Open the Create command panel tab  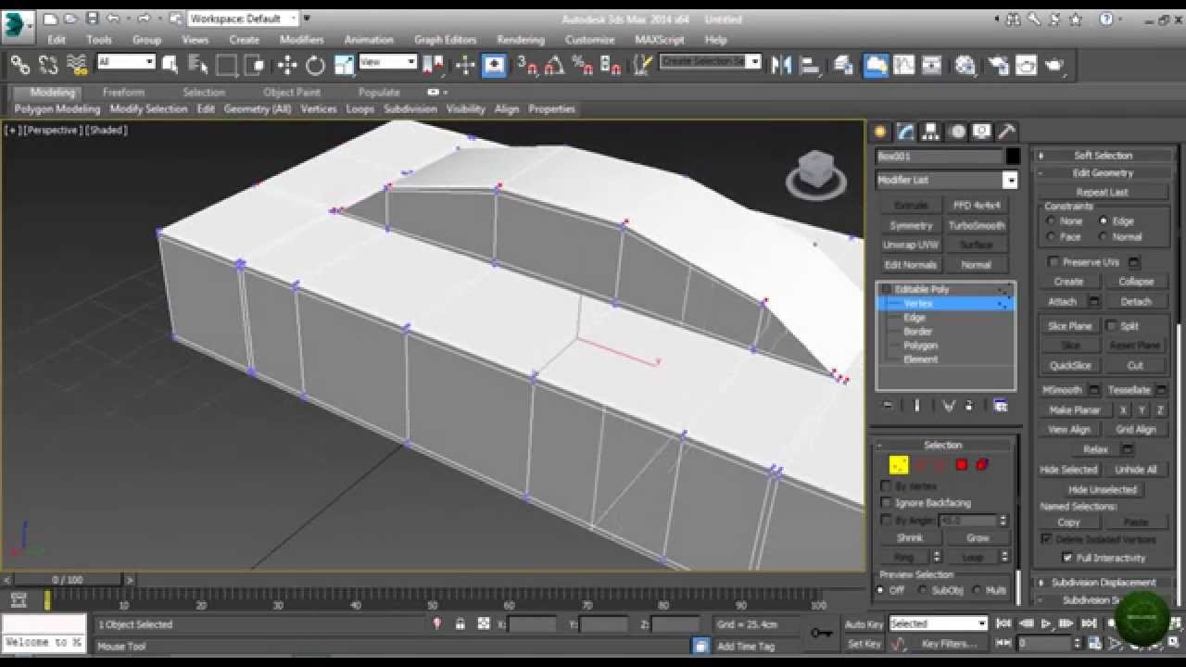(x=880, y=132)
